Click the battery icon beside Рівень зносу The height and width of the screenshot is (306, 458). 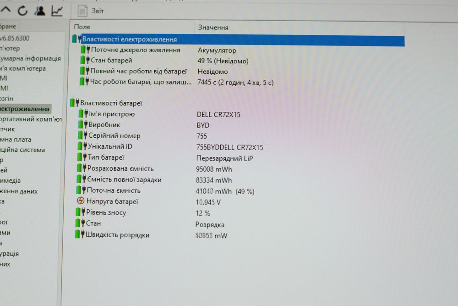click(x=80, y=212)
